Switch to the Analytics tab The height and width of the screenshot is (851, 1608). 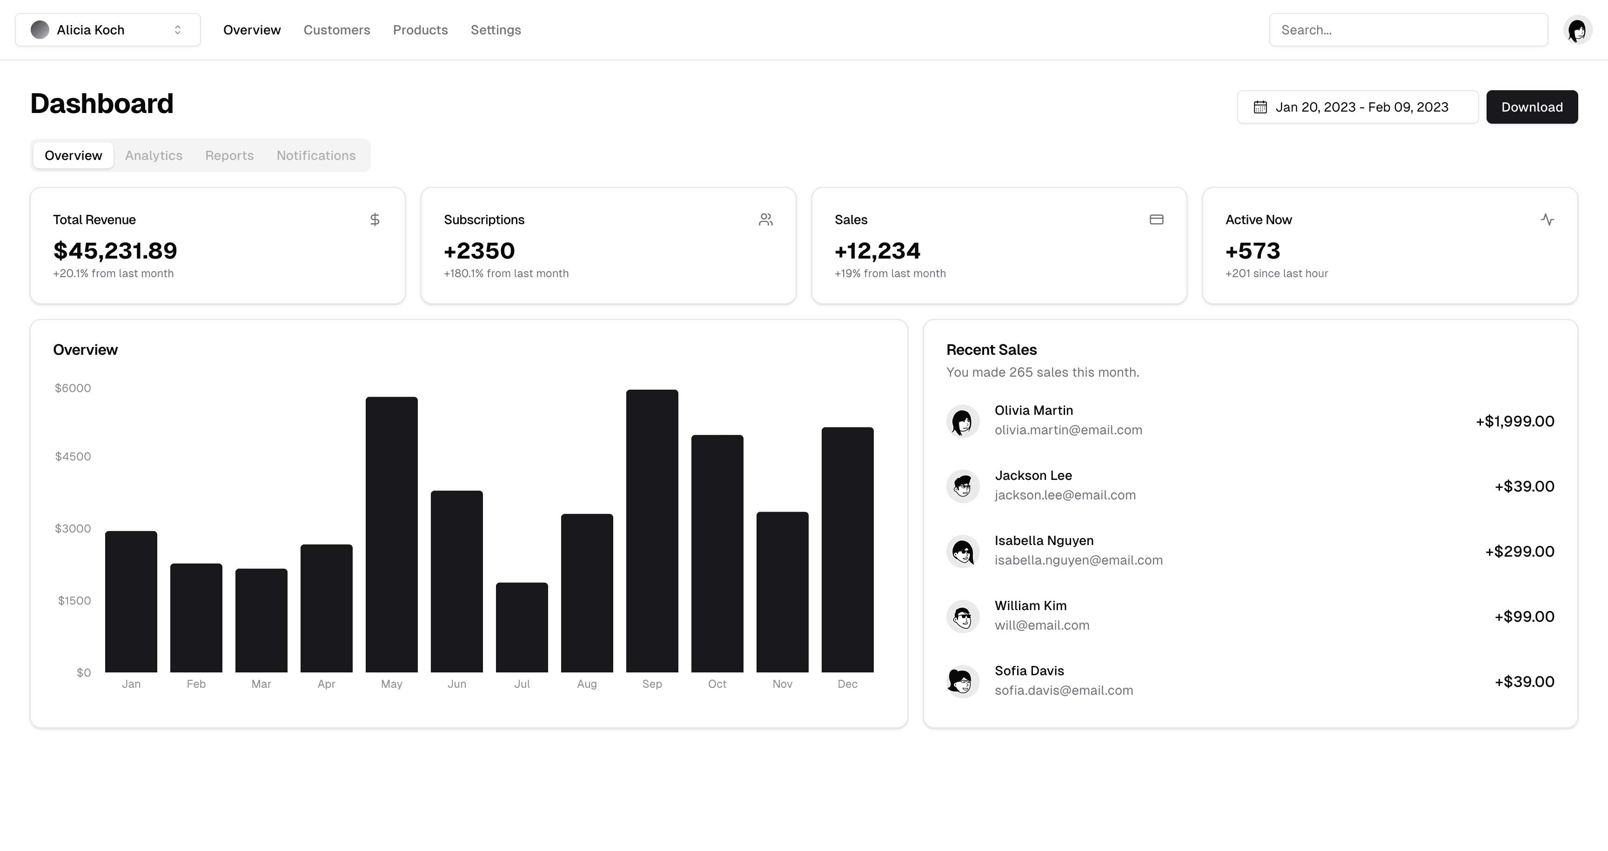tap(153, 155)
